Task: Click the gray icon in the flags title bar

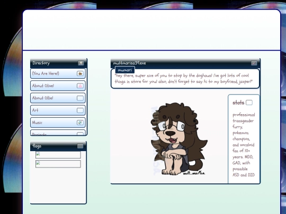Action: pyautogui.click(x=81, y=146)
